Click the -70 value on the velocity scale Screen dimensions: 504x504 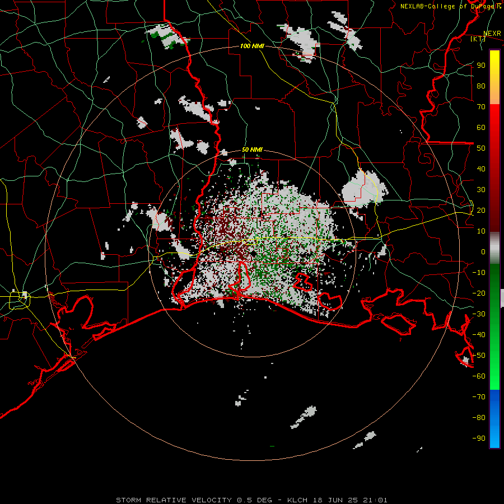click(x=479, y=397)
